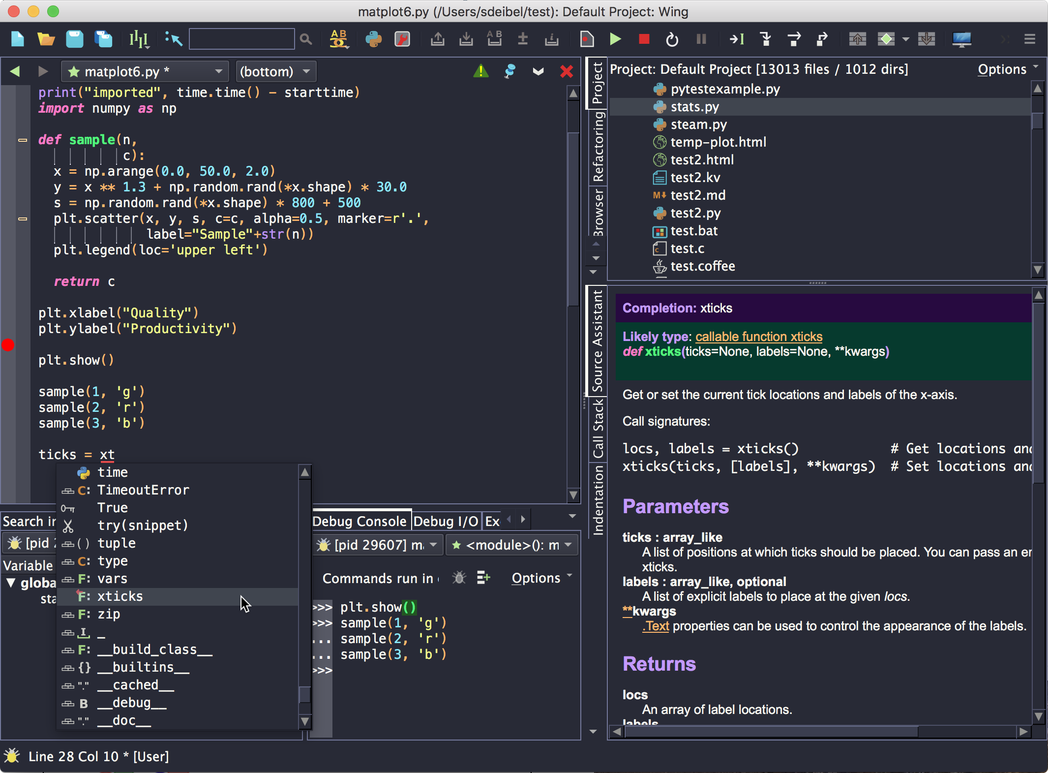Open test2.md in project tree
The width and height of the screenshot is (1048, 773).
[820, 195]
